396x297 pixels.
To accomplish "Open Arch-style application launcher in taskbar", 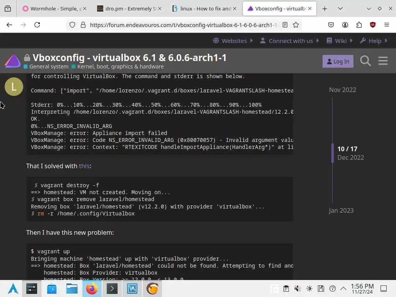I will (13, 288).
